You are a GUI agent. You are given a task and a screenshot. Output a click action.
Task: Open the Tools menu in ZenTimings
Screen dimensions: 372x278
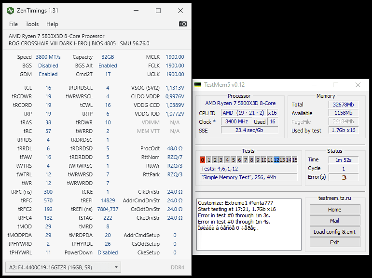pyautogui.click(x=32, y=24)
